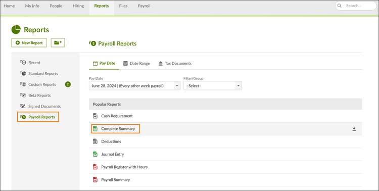The image size is (379, 191).
Task: Select the Pay Date tab
Action: [104, 63]
